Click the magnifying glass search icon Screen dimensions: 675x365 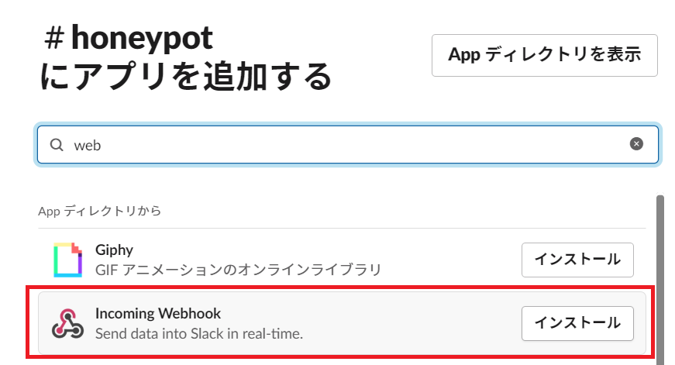point(57,145)
